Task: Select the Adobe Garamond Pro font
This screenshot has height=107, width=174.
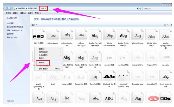Action: 109,38
